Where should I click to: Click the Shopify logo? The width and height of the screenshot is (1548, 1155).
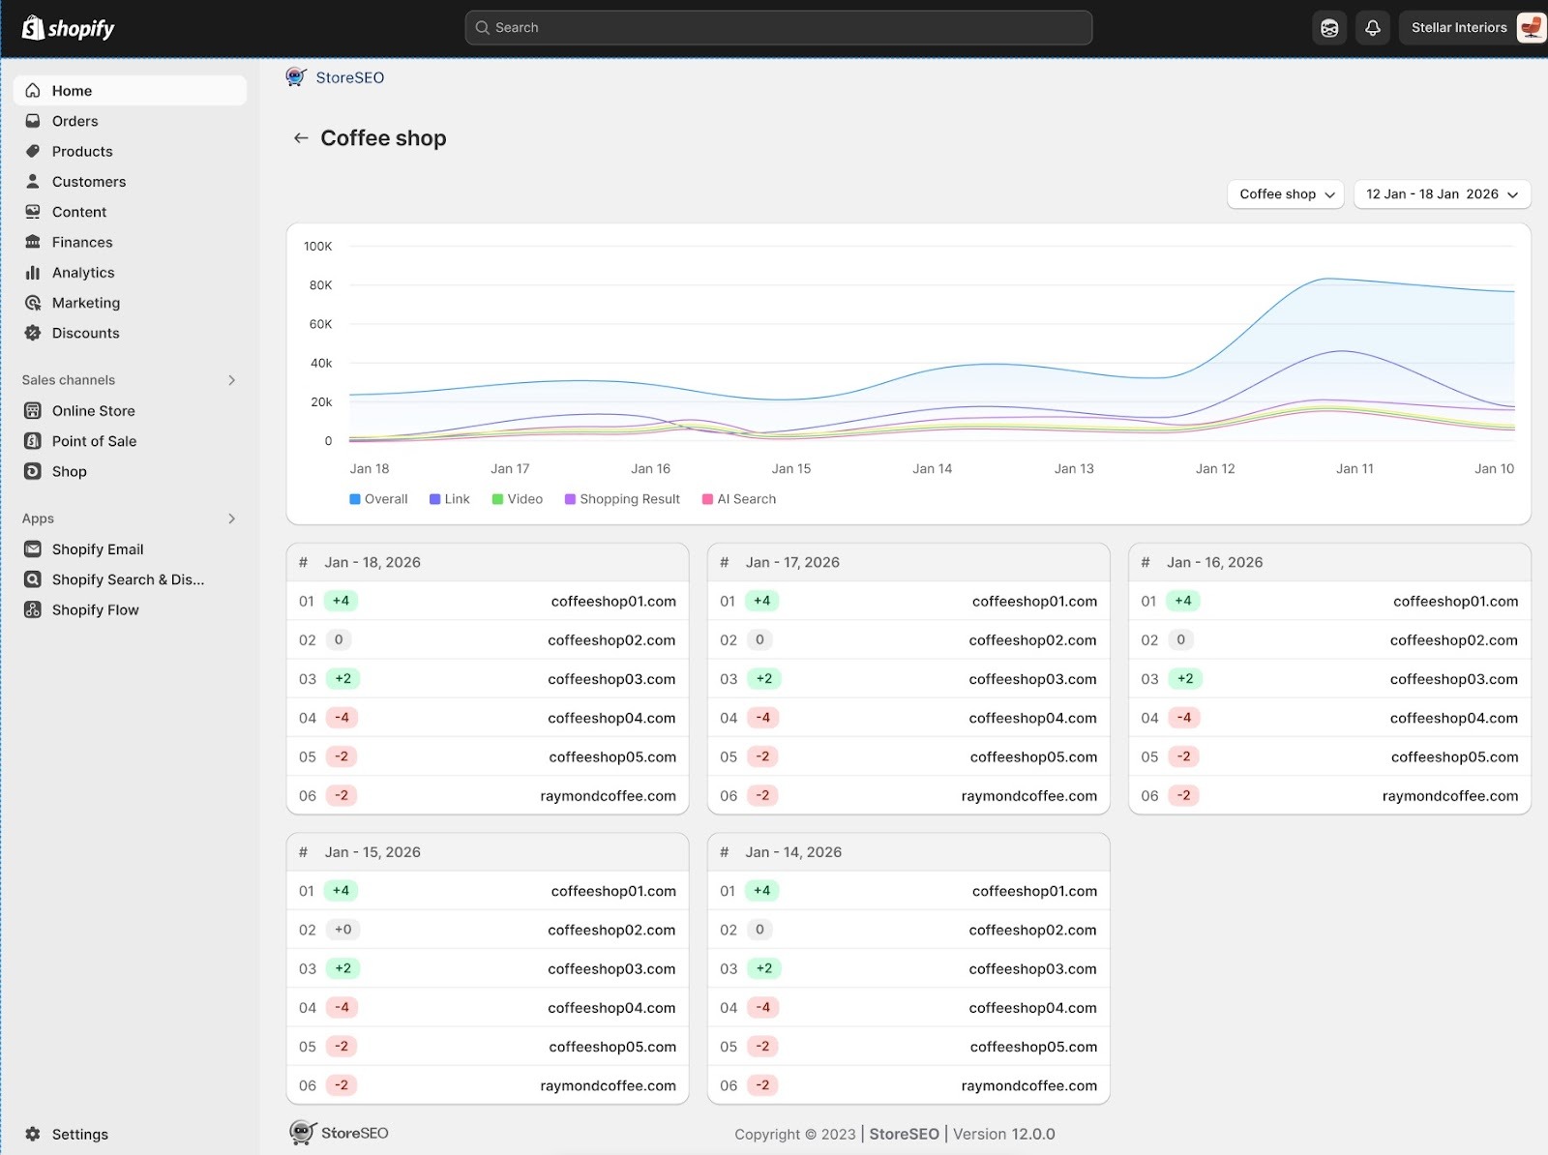(x=66, y=27)
